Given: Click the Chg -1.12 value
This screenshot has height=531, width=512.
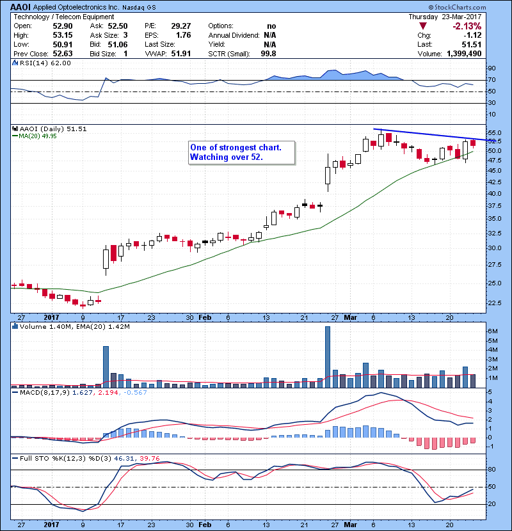Looking at the screenshot, I should tap(472, 35).
